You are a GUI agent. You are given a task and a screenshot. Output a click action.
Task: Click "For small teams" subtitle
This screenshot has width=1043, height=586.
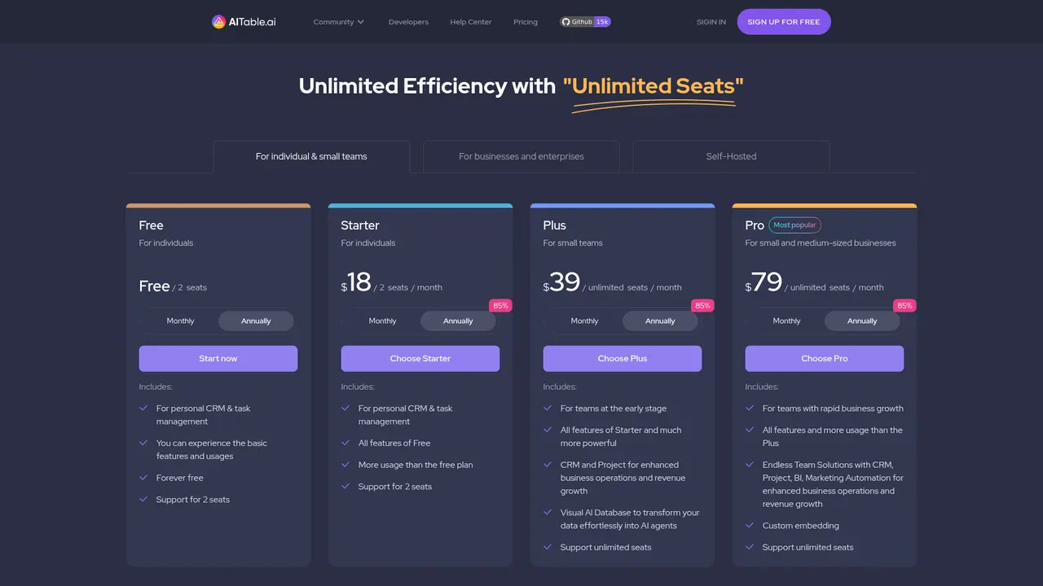click(x=573, y=243)
